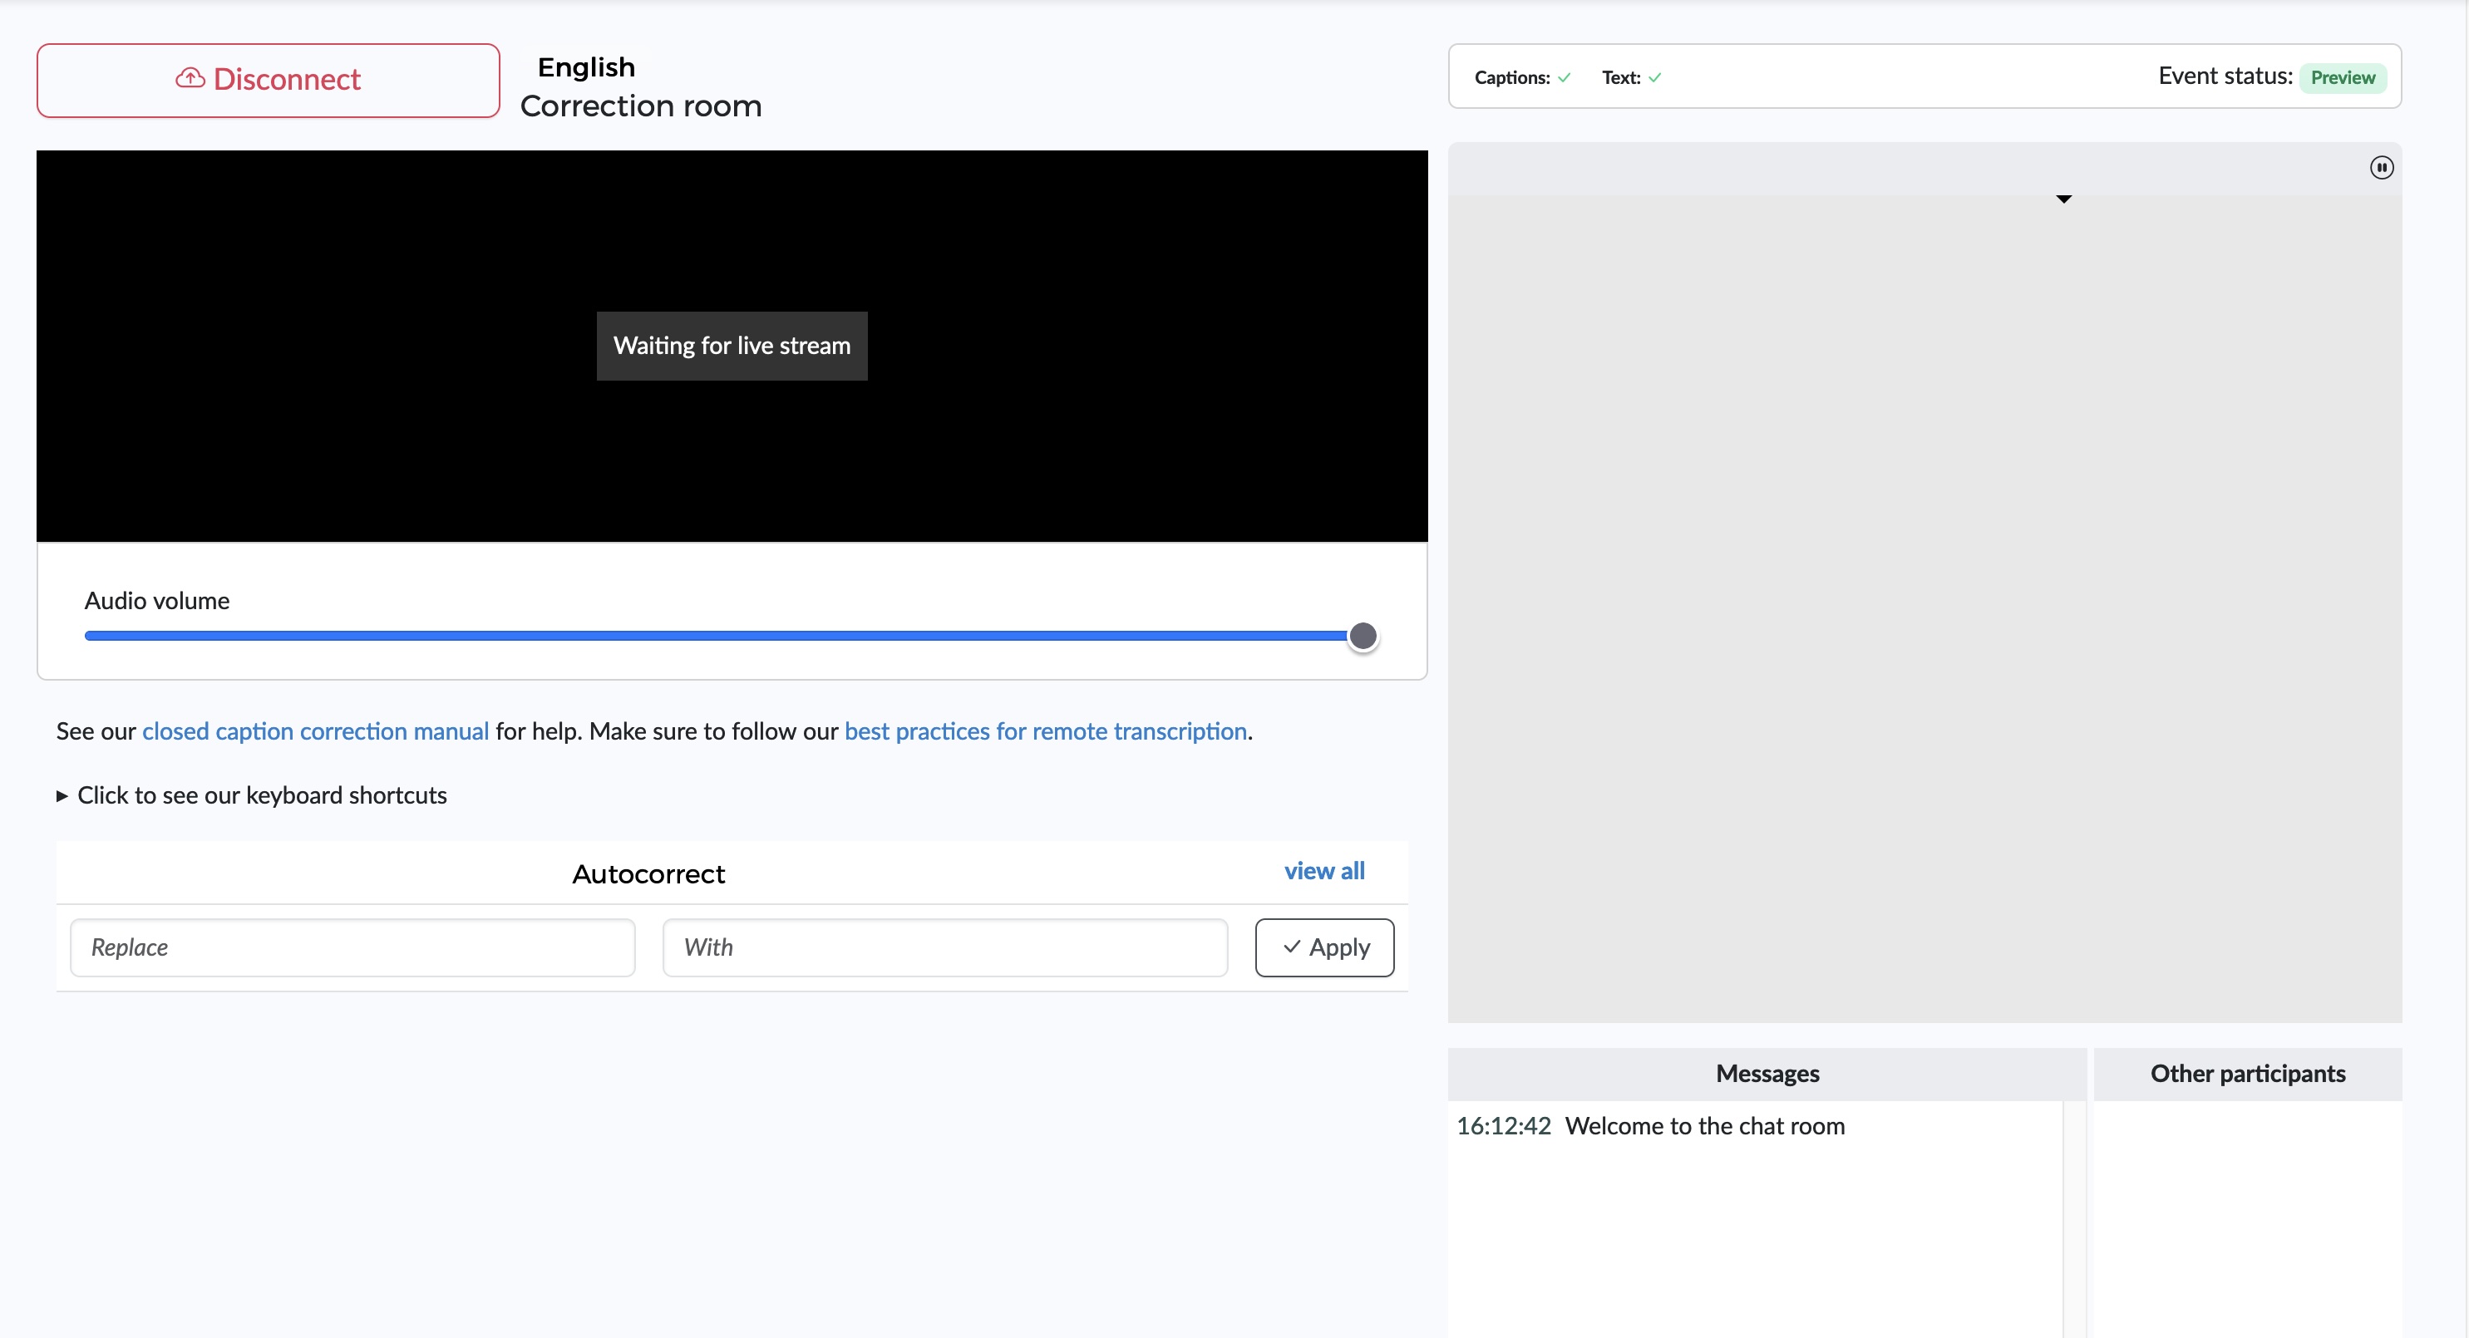The image size is (2469, 1338).
Task: Select the Other participants header
Action: click(2248, 1074)
